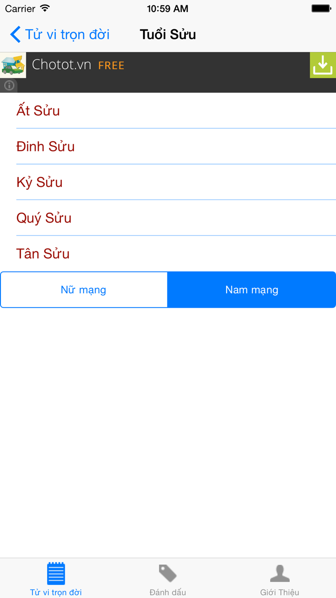Switch to the Giới Thiệu tab

(x=280, y=578)
